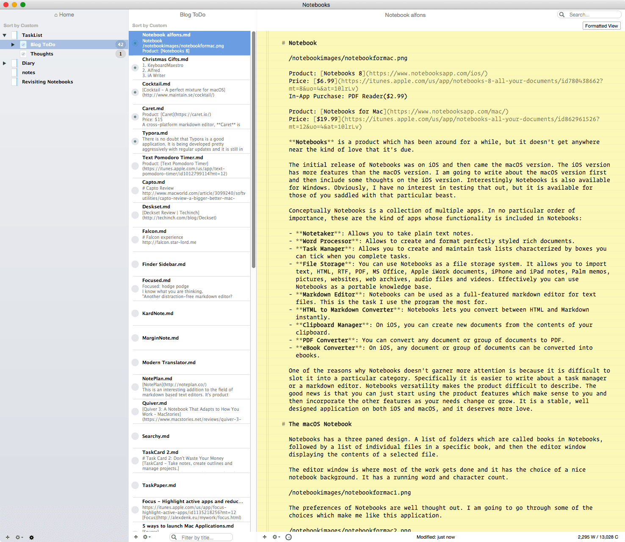The height and width of the screenshot is (542, 625).
Task: Open the solid gear settings in sidebar footer
Action: [x=31, y=537]
